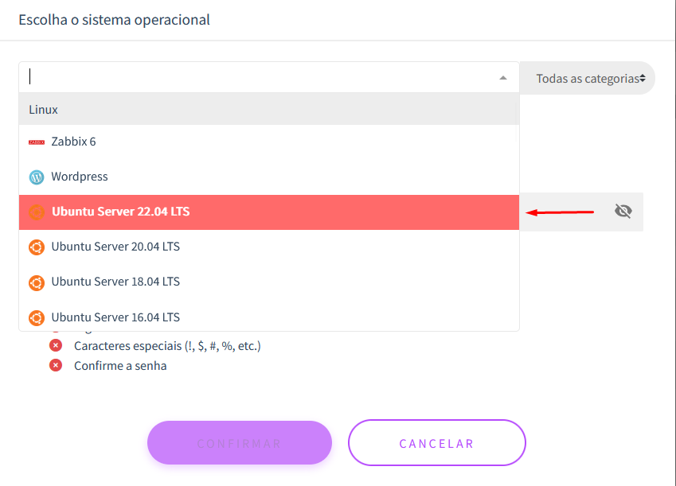Collapse the operating system dropdown arrow
This screenshot has width=676, height=486.
point(502,78)
